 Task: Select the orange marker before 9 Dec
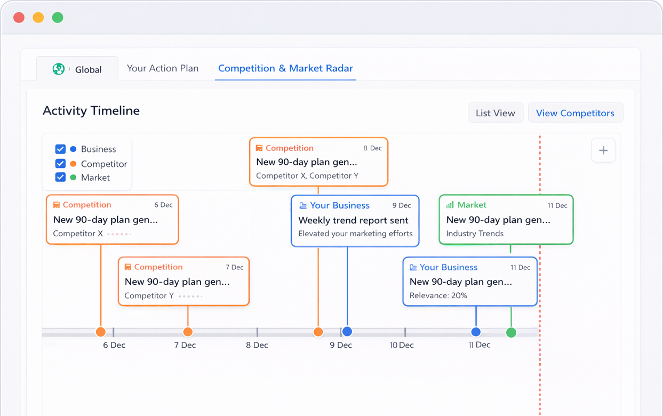click(318, 332)
